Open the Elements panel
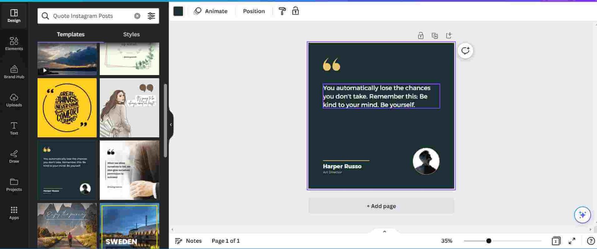The height and width of the screenshot is (249, 597). tap(14, 44)
